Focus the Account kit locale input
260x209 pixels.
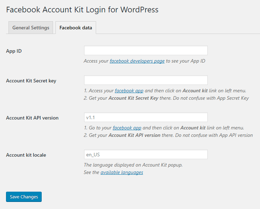(146, 155)
